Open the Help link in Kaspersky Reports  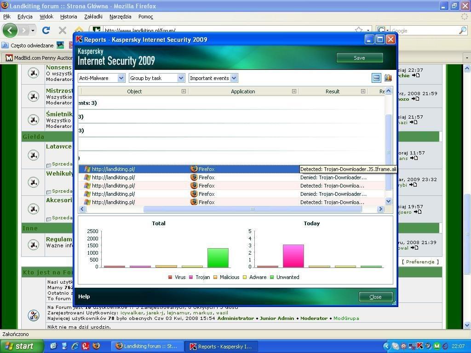click(84, 296)
